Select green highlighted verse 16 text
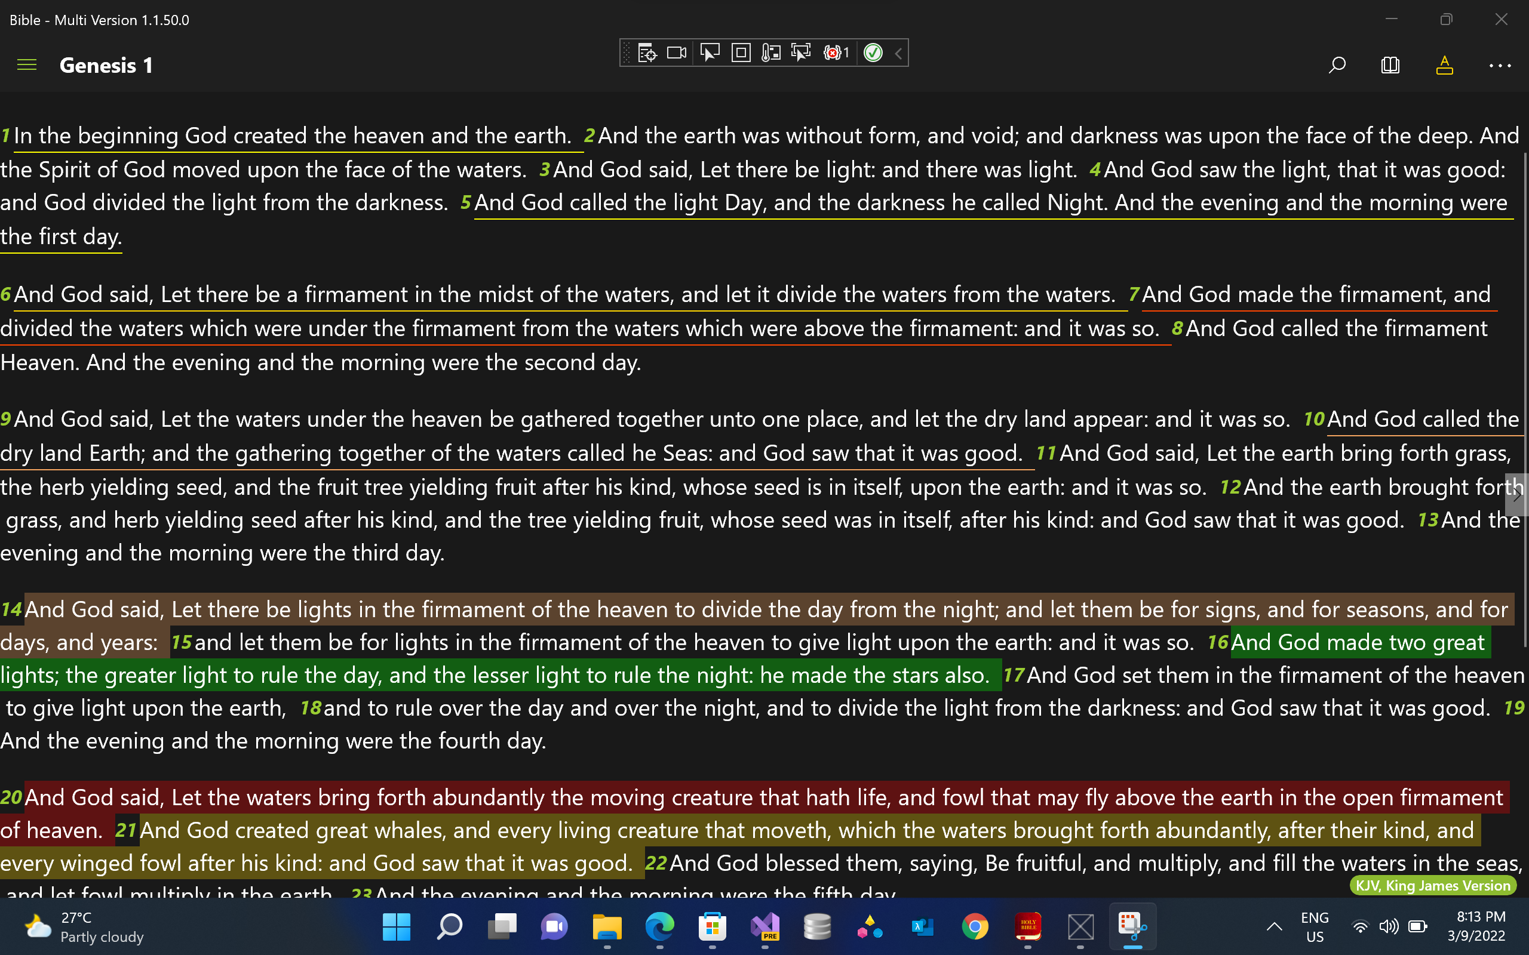The height and width of the screenshot is (955, 1529). click(493, 675)
